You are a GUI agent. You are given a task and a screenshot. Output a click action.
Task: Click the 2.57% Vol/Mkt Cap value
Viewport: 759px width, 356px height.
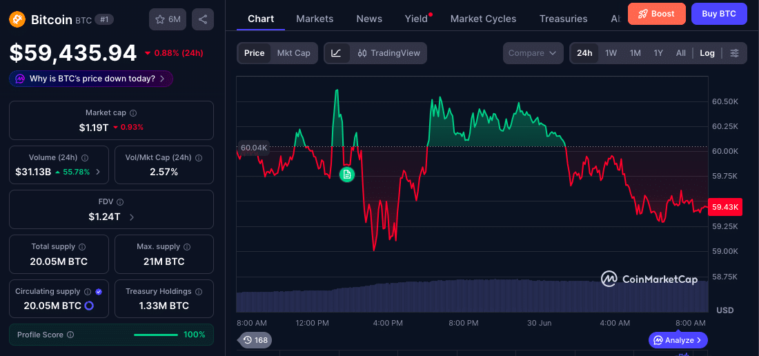[164, 172]
